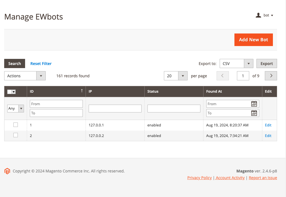Viewport: 286px width, 197px height.
Task: Open calendar picker for Found At To
Action: 254,113
